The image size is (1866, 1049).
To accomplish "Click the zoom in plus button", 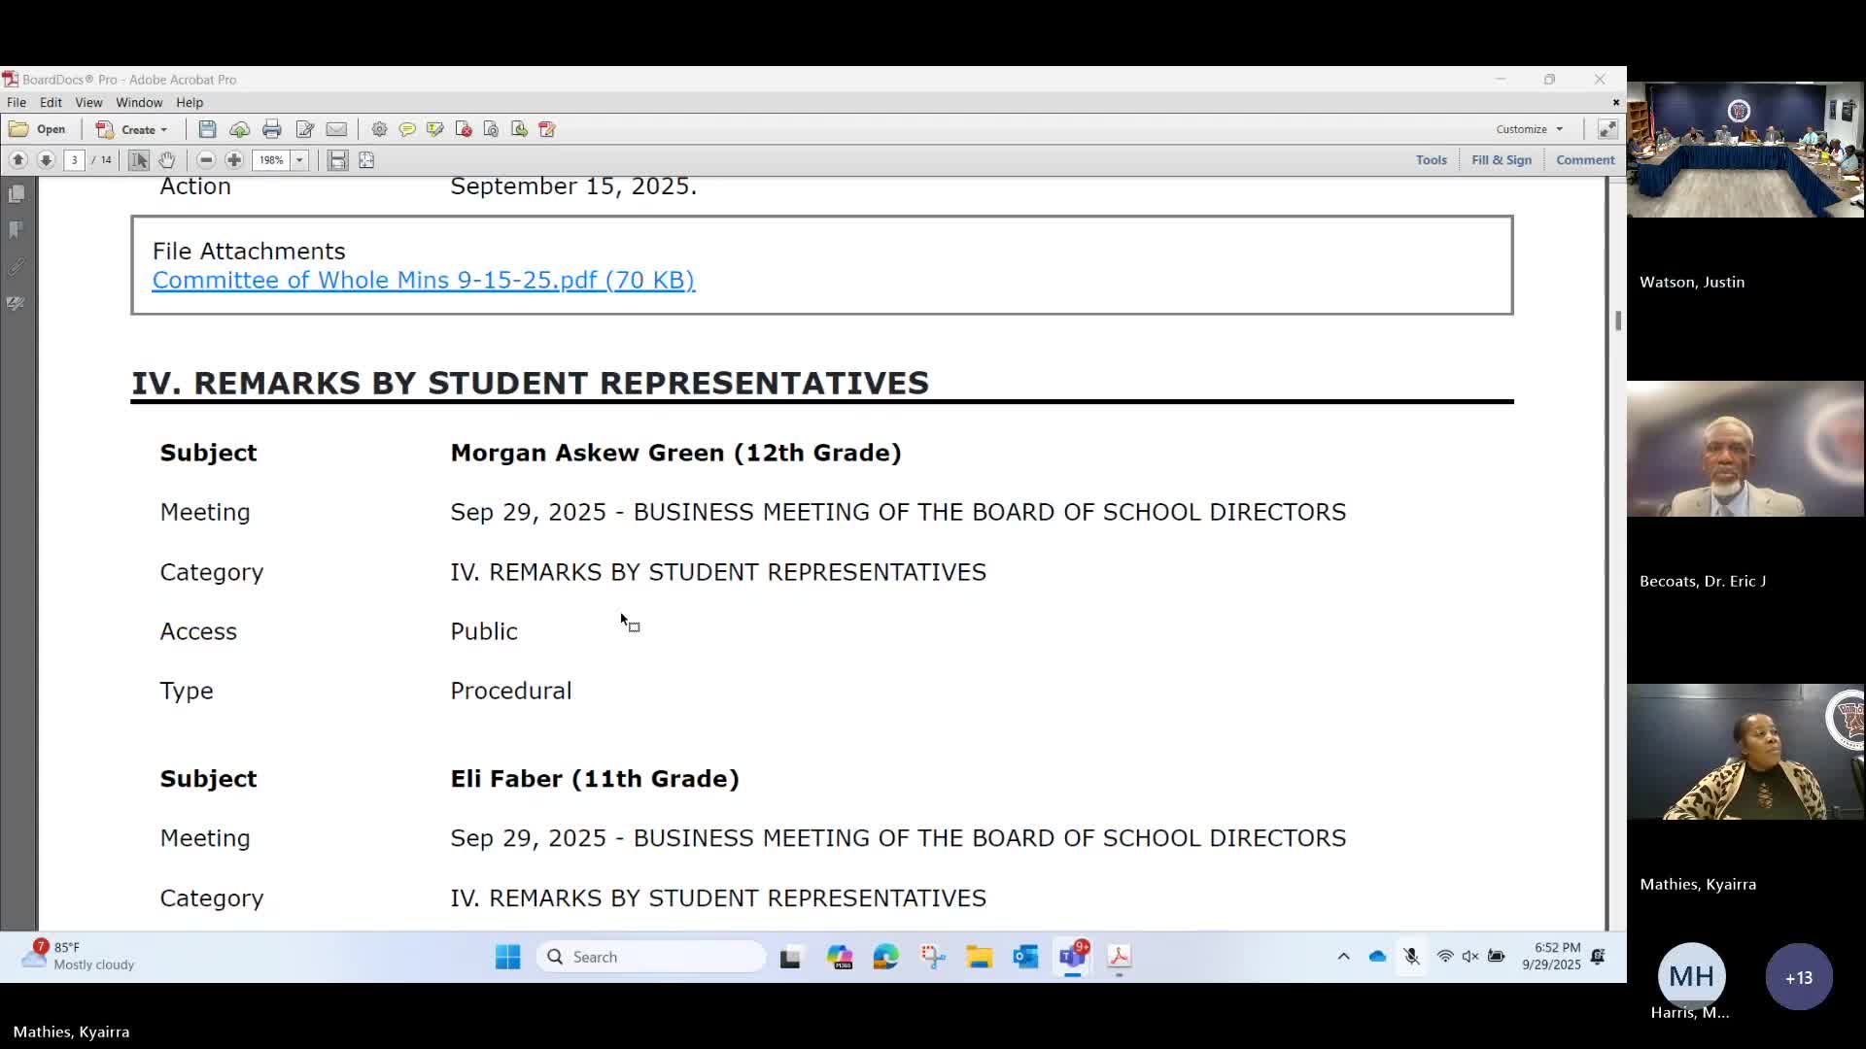I will 234,160.
